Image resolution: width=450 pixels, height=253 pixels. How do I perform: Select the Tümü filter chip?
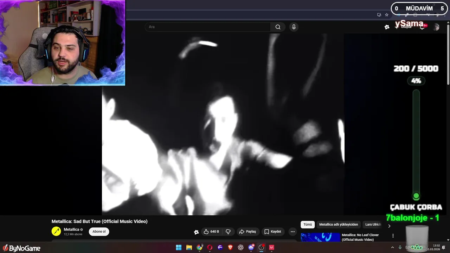coord(308,225)
